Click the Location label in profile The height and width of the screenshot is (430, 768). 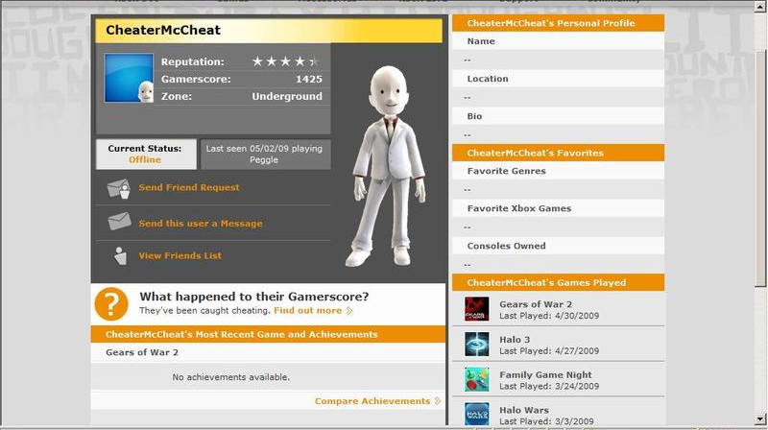tap(488, 79)
